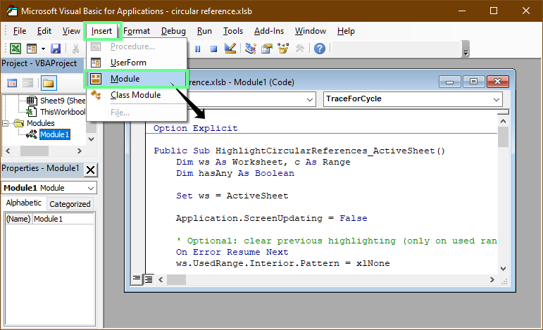Click the (Name) property value Module1
This screenshot has height=330, width=543.
63,219
